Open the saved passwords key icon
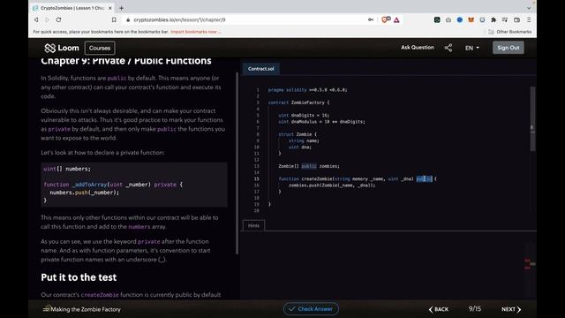The width and height of the screenshot is (565, 318). click(x=371, y=19)
